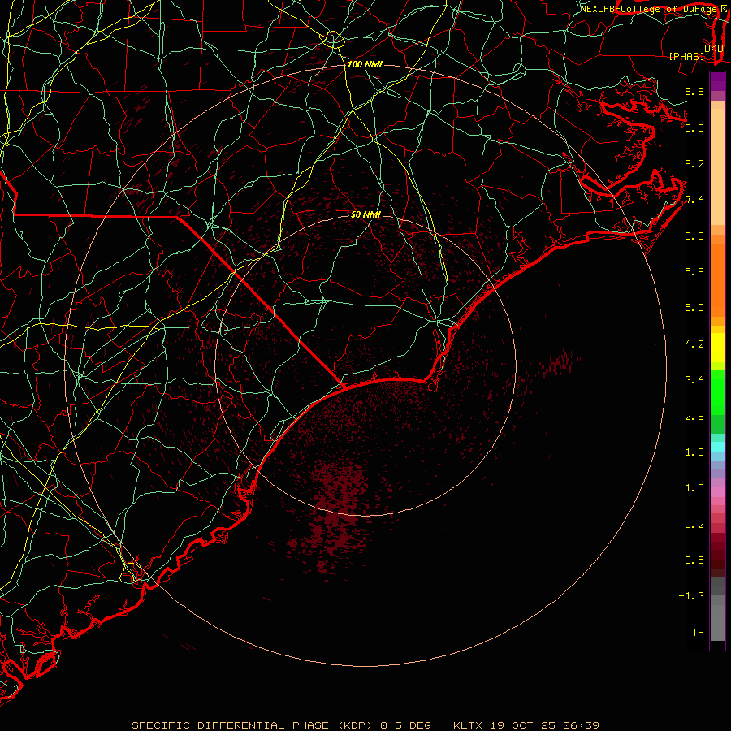The image size is (731, 731).
Task: Click the "[PHAS]" legend header label
Action: (686, 56)
